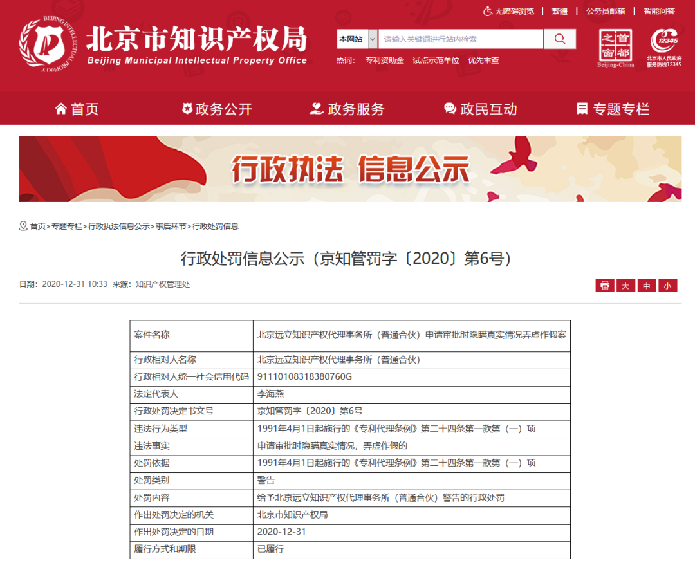Screen dimensions: 695x574
Task: Click the Beijing IP Office emblem logo
Action: (48, 44)
